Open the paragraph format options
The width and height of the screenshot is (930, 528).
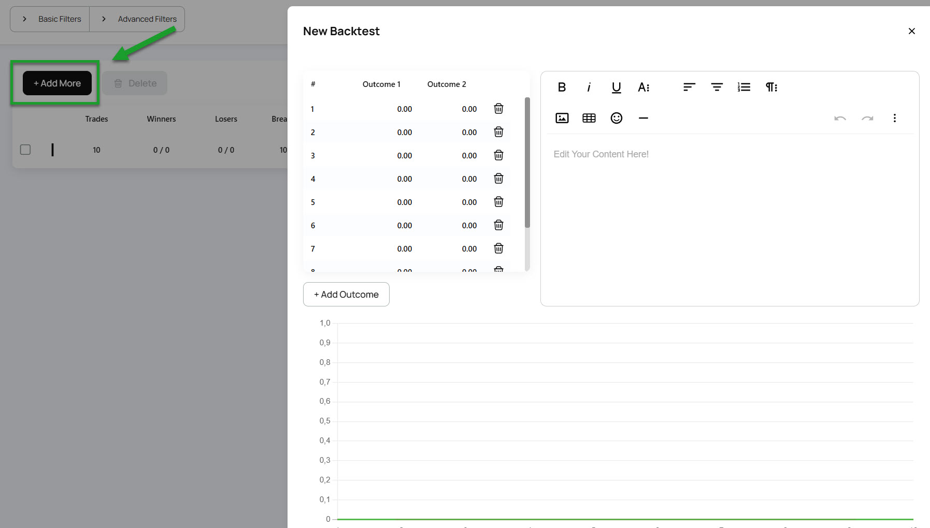point(771,87)
